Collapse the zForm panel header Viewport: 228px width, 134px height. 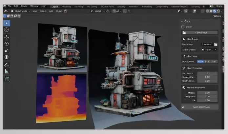pyautogui.click(x=183, y=21)
